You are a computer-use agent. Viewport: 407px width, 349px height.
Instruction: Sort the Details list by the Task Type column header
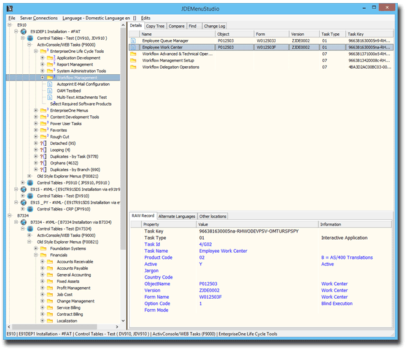point(332,34)
